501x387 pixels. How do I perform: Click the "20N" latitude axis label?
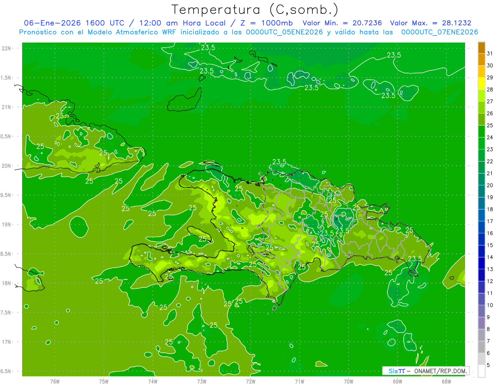pyautogui.click(x=7, y=166)
